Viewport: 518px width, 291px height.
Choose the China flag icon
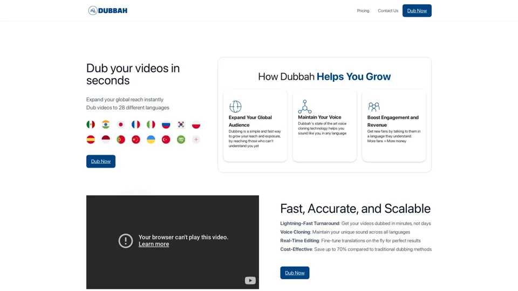pyautogui.click(x=136, y=140)
